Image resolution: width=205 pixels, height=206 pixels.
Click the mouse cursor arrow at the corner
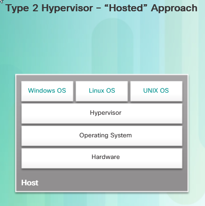click(x=1, y=1)
